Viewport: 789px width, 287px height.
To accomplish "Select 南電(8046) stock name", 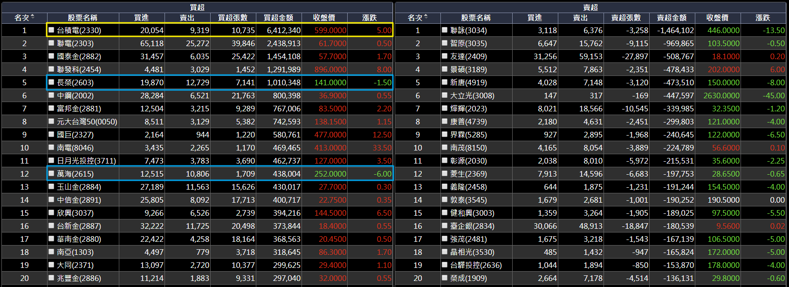I will point(75,148).
